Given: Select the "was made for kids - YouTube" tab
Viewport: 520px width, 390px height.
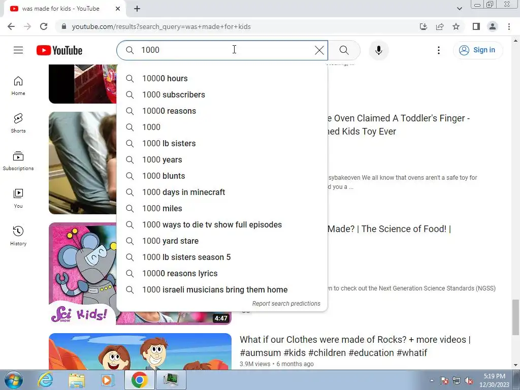Looking at the screenshot, I should pyautogui.click(x=65, y=9).
